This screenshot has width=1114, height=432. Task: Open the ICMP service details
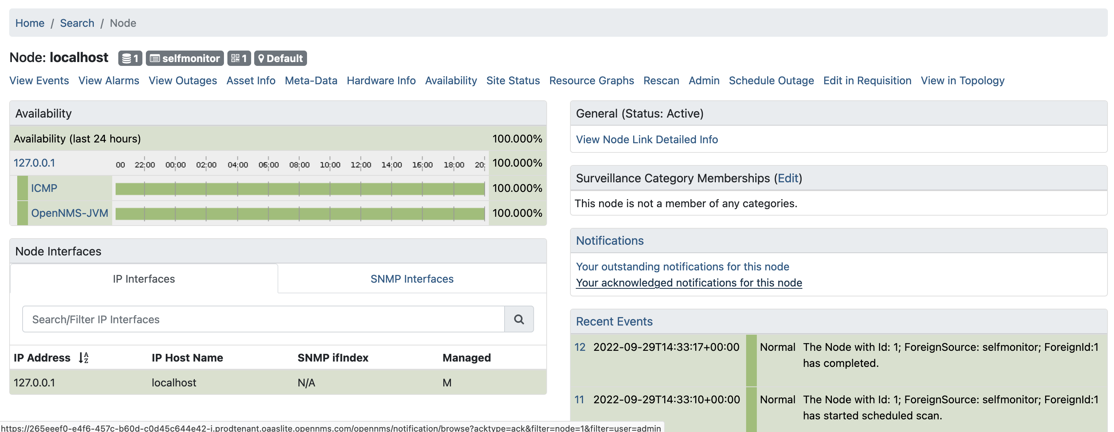(44, 188)
